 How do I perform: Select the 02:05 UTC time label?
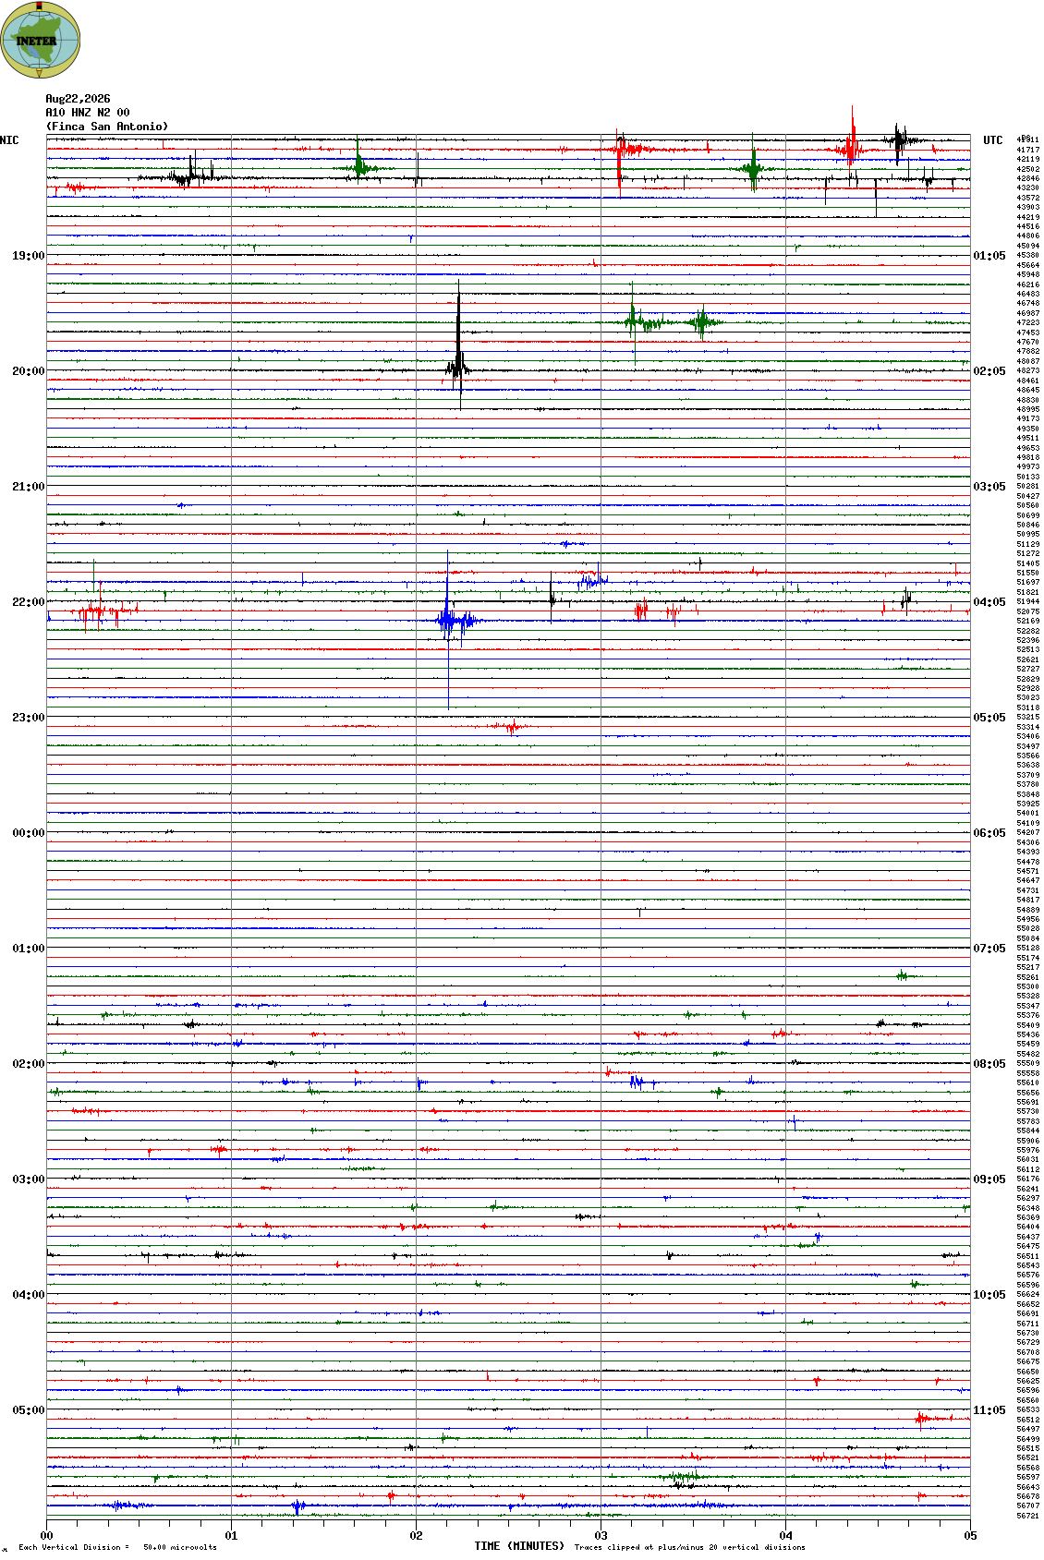coord(989,371)
